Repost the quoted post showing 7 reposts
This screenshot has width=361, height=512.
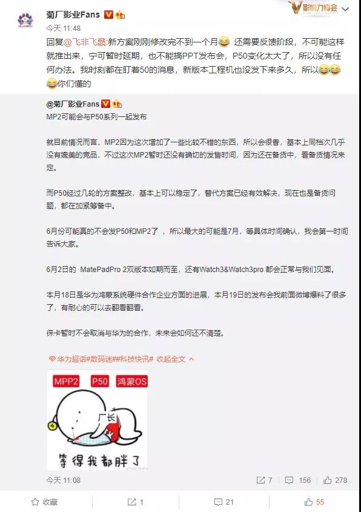[x=264, y=480]
